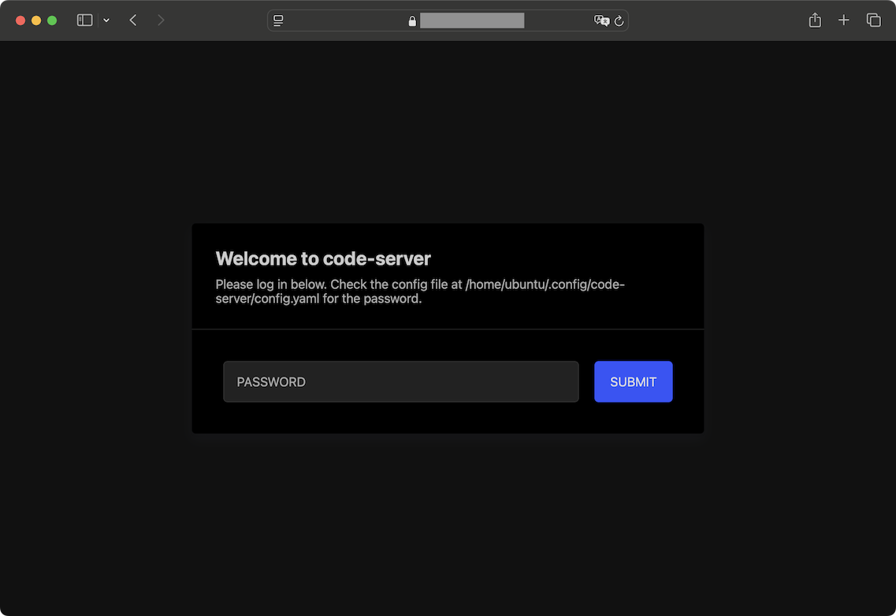Click the lock icon in address bar

tap(412, 21)
